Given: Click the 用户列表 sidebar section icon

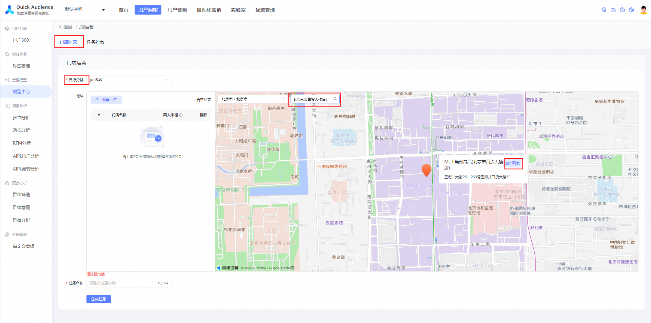Looking at the screenshot, I should (7, 28).
